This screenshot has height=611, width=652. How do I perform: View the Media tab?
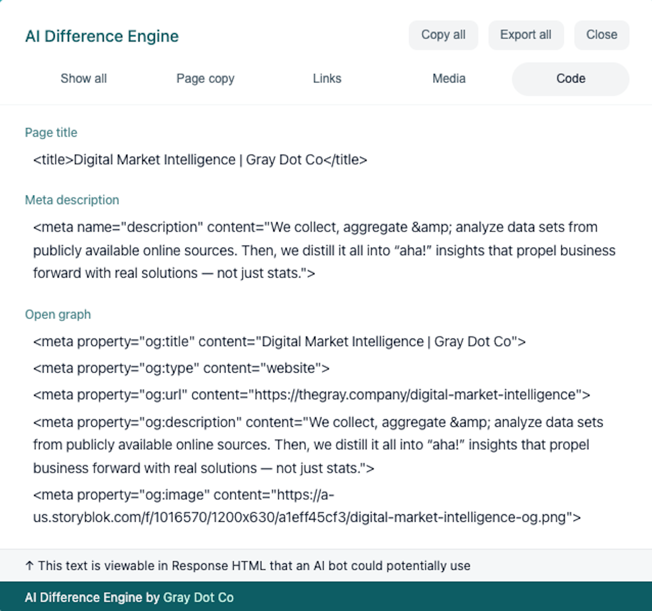449,79
